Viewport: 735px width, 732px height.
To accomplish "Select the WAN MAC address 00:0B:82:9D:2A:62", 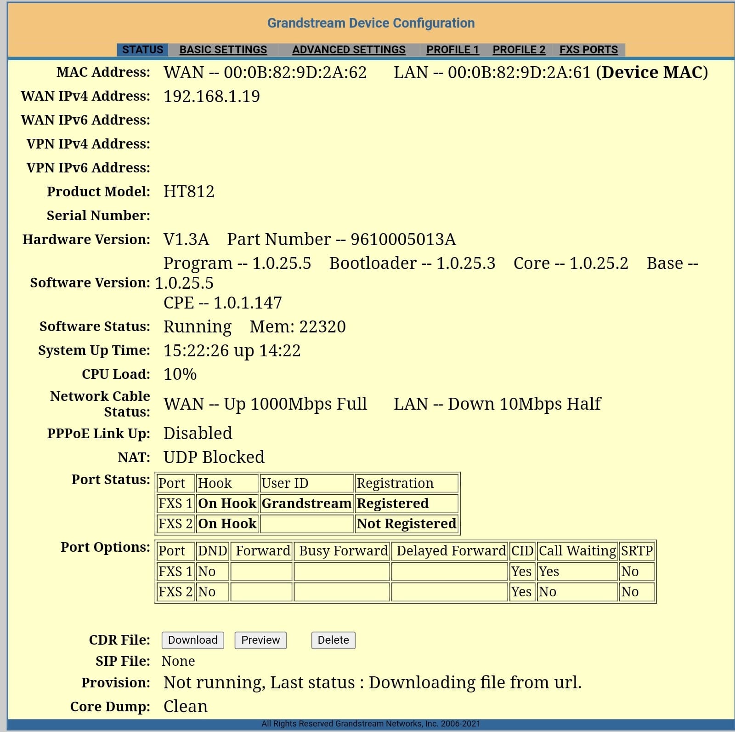I will [x=295, y=73].
